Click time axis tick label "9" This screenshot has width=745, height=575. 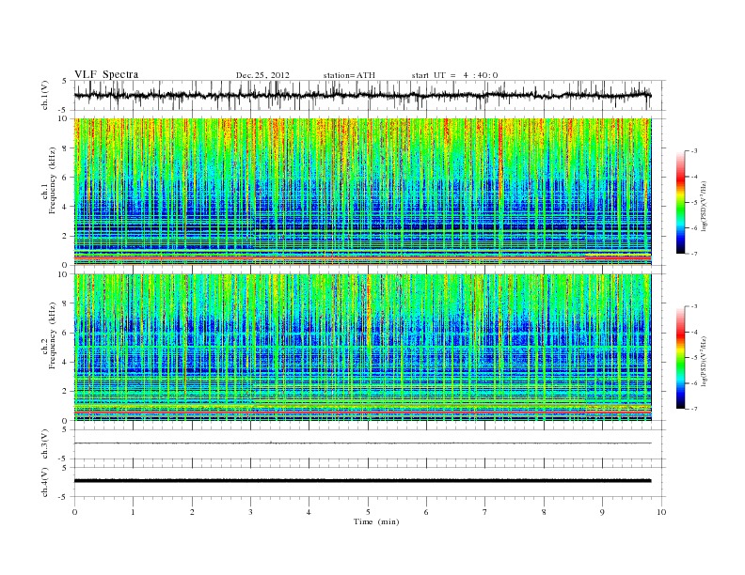point(602,512)
